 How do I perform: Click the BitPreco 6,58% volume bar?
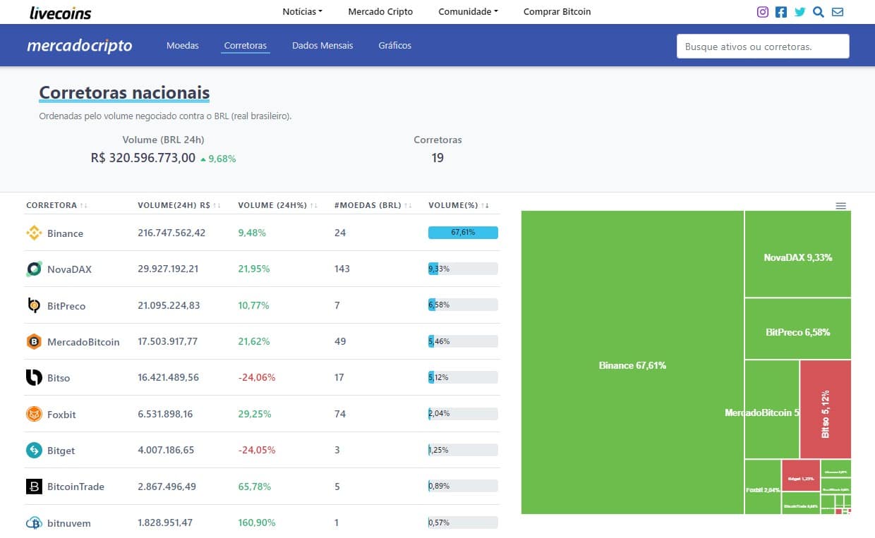(x=463, y=305)
